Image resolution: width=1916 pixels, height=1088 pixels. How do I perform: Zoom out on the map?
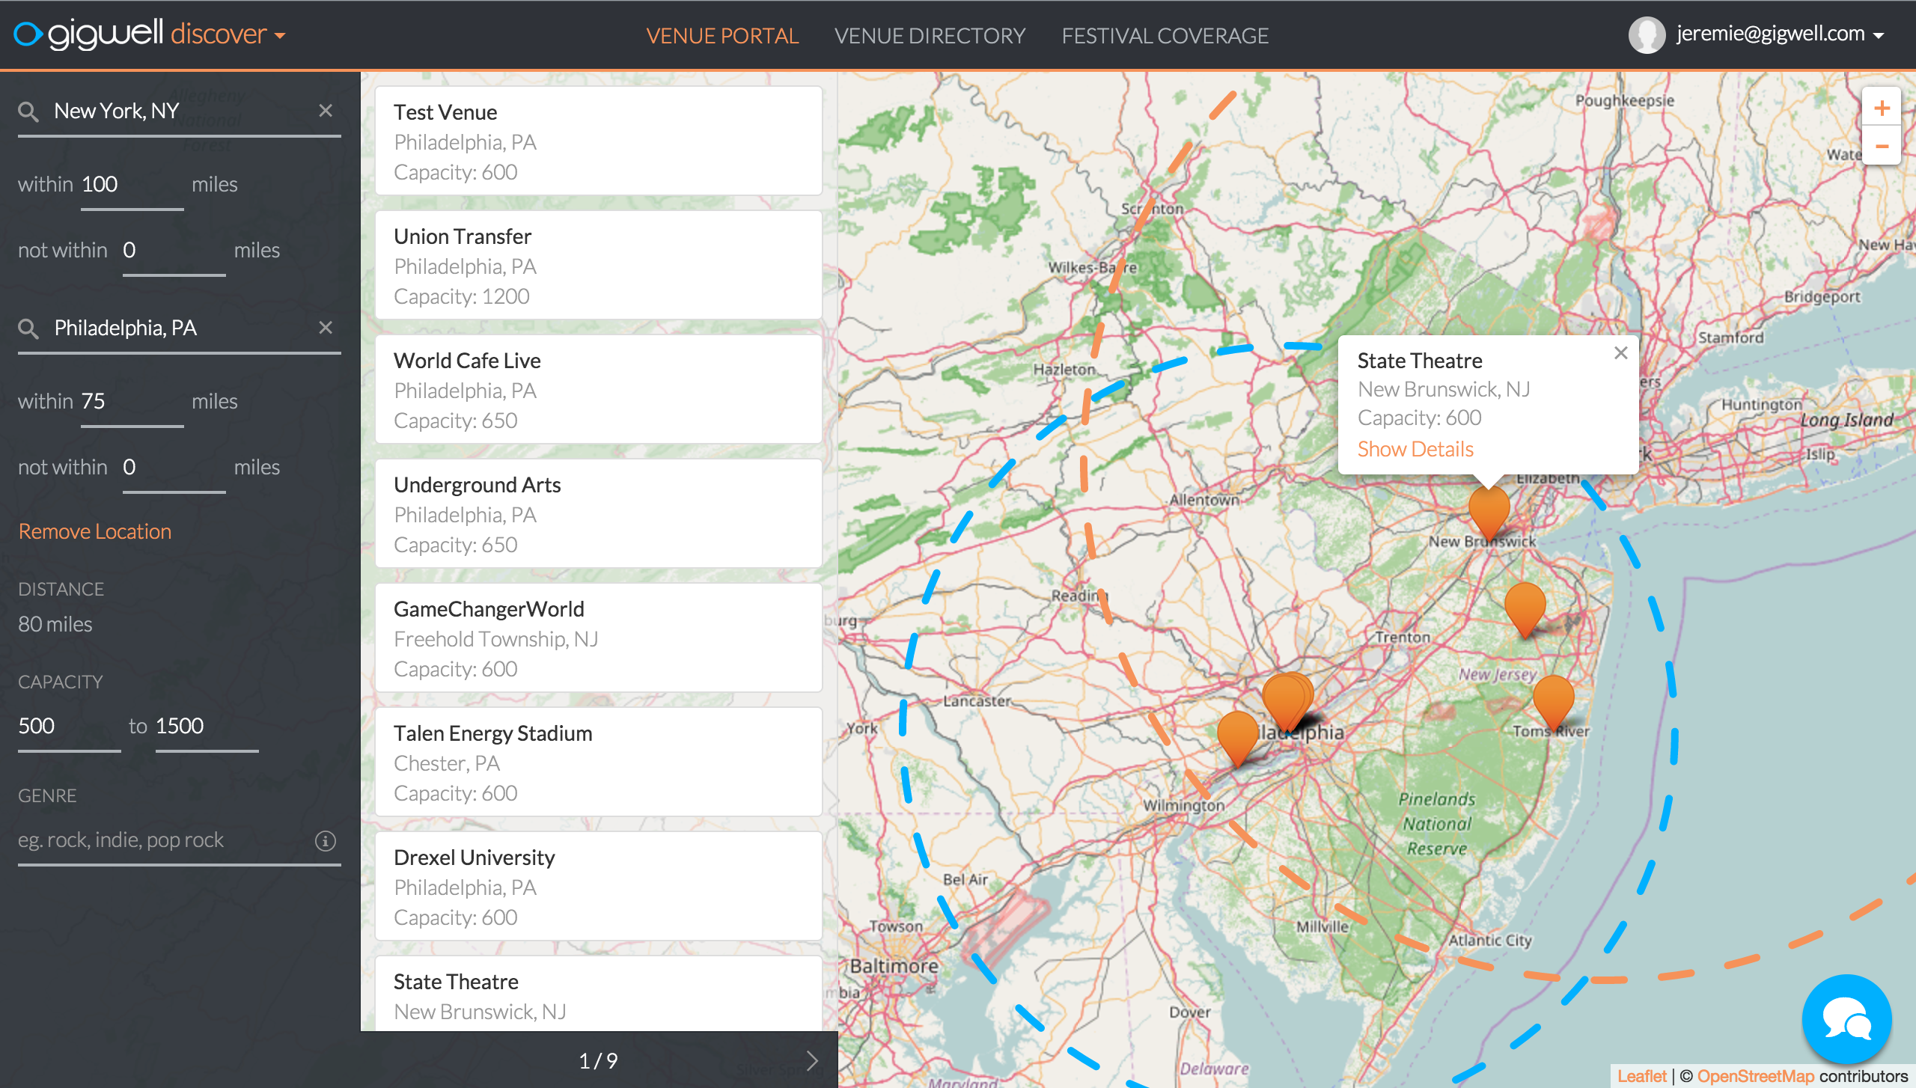[x=1881, y=147]
